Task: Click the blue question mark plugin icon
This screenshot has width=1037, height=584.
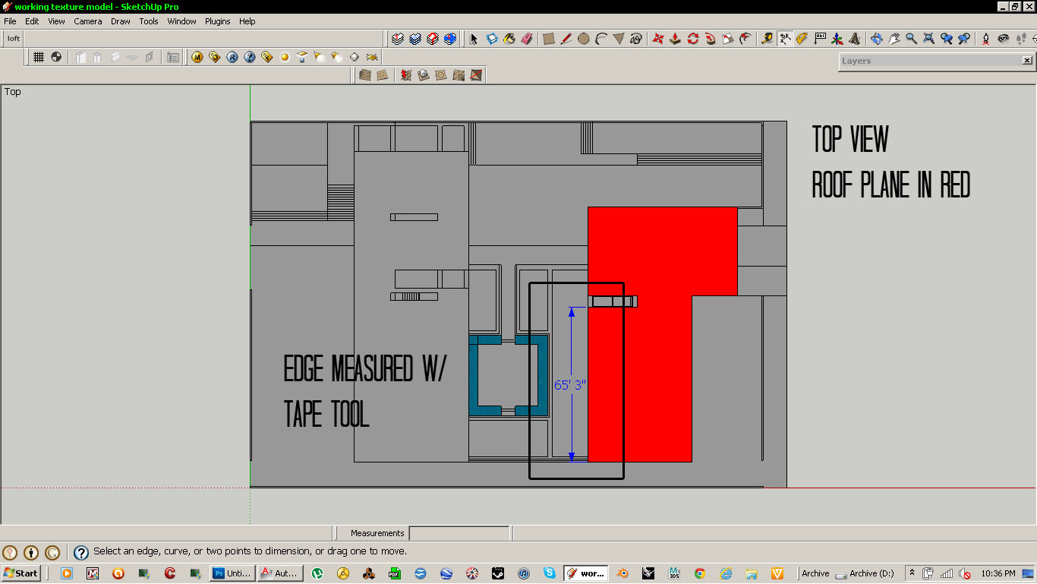Action: click(x=250, y=57)
